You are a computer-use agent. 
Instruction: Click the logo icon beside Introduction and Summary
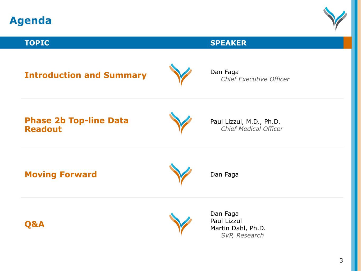180,75
